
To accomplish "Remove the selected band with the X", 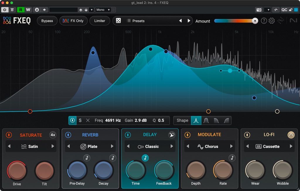I will click(88, 120).
